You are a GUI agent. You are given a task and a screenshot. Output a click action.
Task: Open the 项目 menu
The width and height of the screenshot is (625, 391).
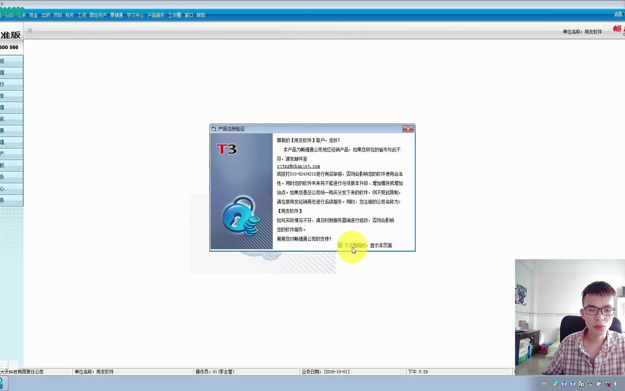[58, 15]
